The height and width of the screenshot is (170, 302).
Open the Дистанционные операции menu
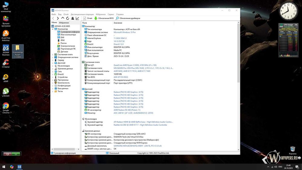pos(82,14)
